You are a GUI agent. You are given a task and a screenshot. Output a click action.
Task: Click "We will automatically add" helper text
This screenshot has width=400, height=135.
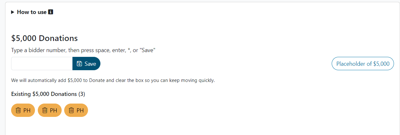(x=38, y=80)
